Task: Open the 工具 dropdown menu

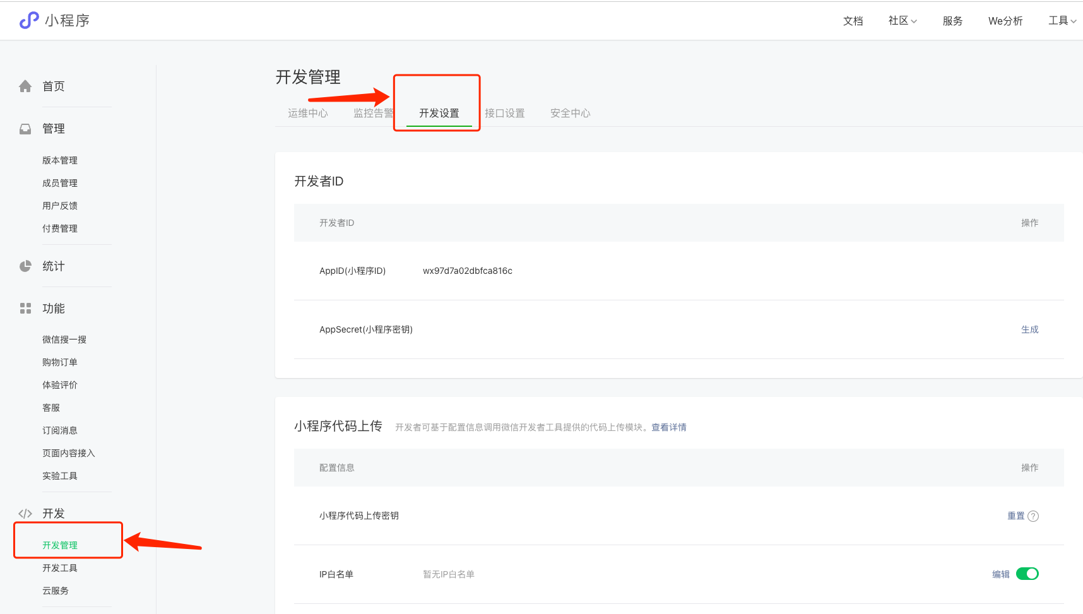Action: [x=1062, y=21]
